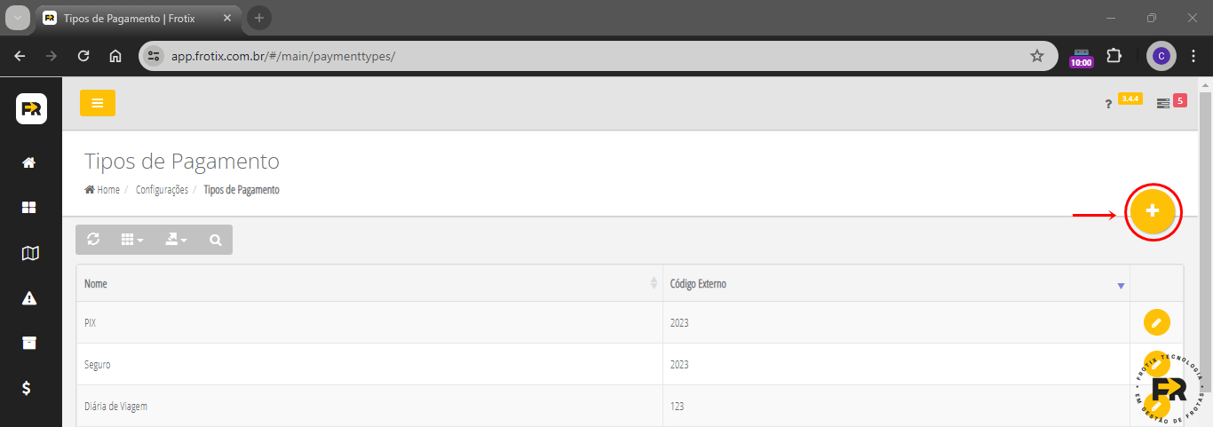1213x427 pixels.
Task: Open the export options dropdown
Action: (176, 240)
